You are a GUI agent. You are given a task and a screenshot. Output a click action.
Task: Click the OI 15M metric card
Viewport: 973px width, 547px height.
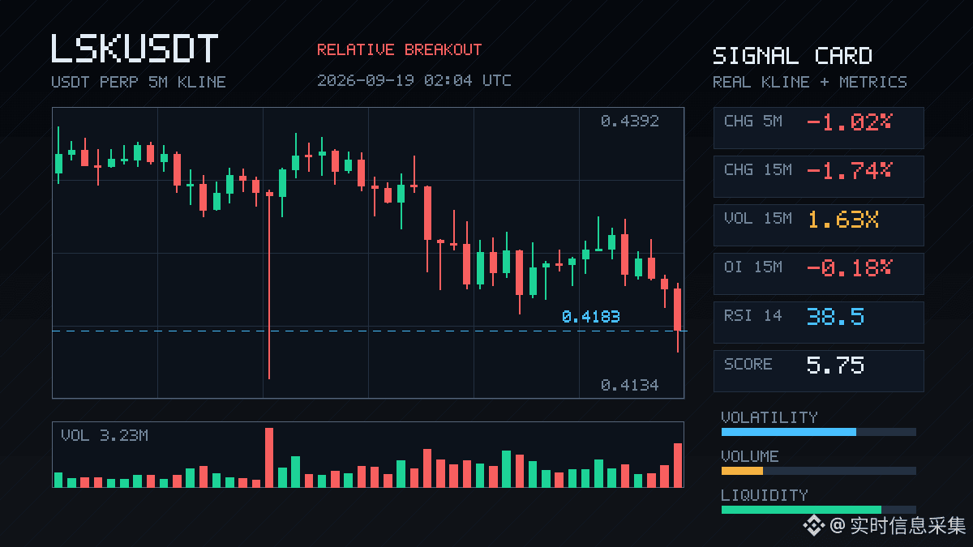(818, 274)
